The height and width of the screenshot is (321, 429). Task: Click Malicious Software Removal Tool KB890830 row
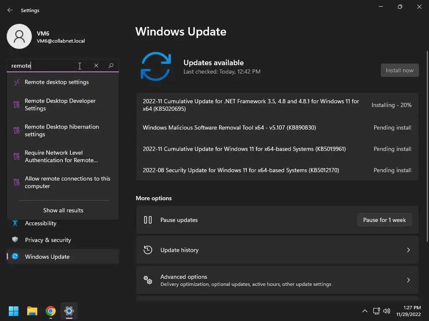[277, 127]
